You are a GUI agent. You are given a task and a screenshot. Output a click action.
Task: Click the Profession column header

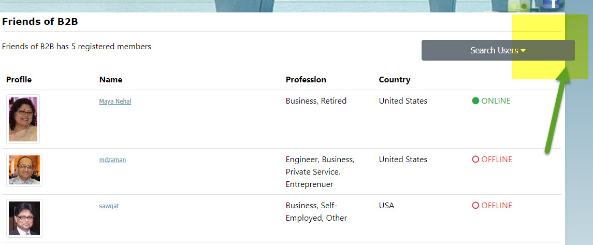[x=306, y=80]
